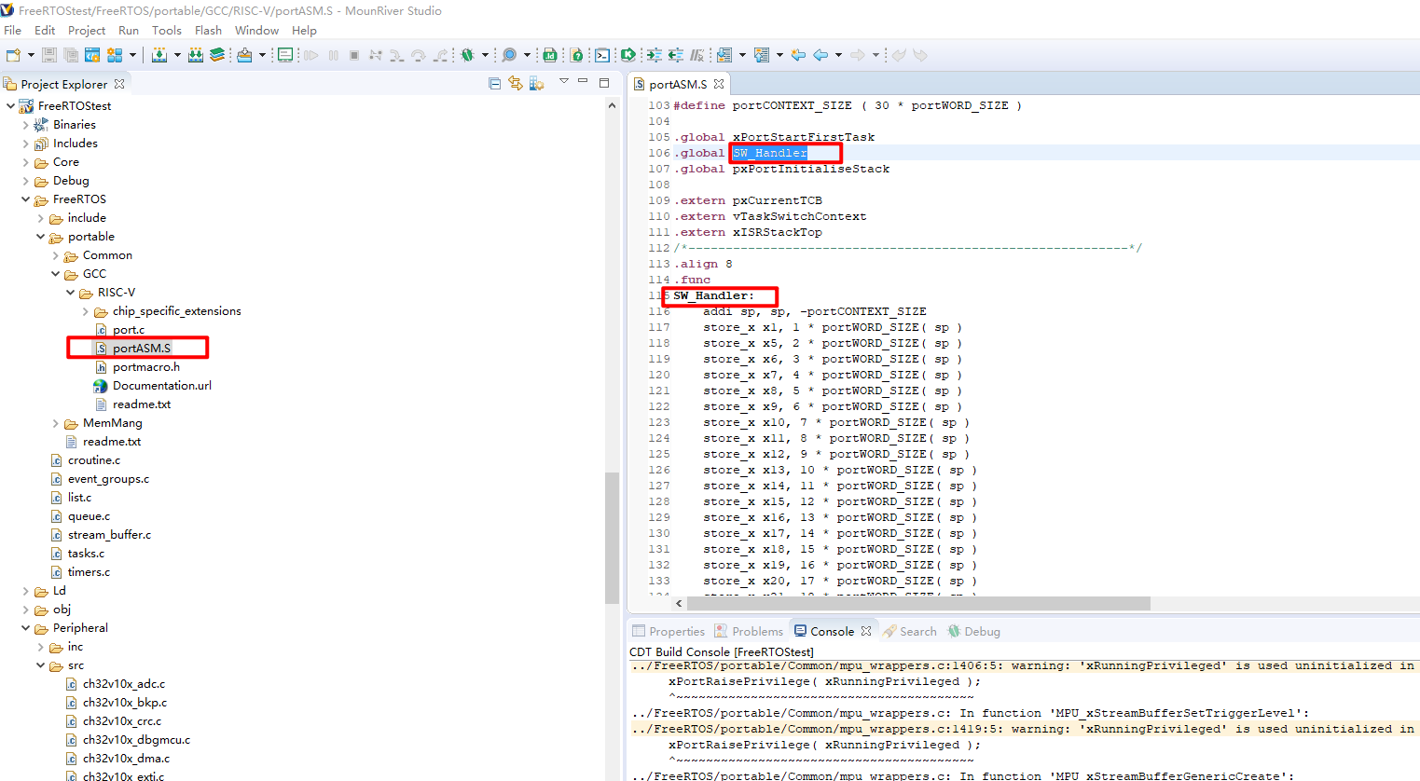Switch to the Problems tab
Image resolution: width=1420 pixels, height=781 pixels.
tap(749, 631)
